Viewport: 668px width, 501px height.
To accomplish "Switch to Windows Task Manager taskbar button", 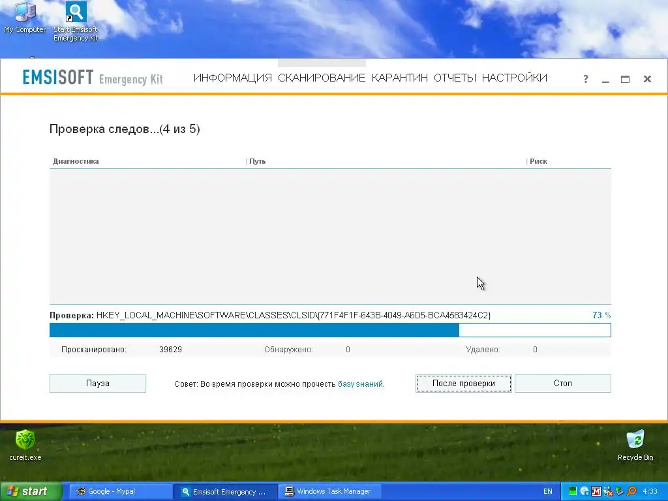I will coord(329,491).
